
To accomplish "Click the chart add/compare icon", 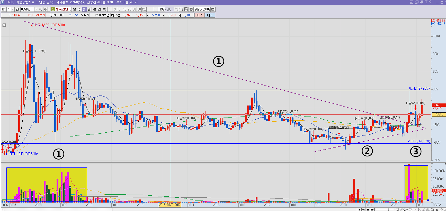I will point(181,9).
